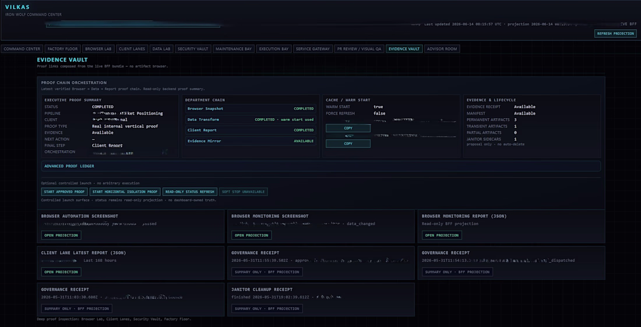Click Read-Only Status Refresh button
The width and height of the screenshot is (641, 327).
coord(190,192)
